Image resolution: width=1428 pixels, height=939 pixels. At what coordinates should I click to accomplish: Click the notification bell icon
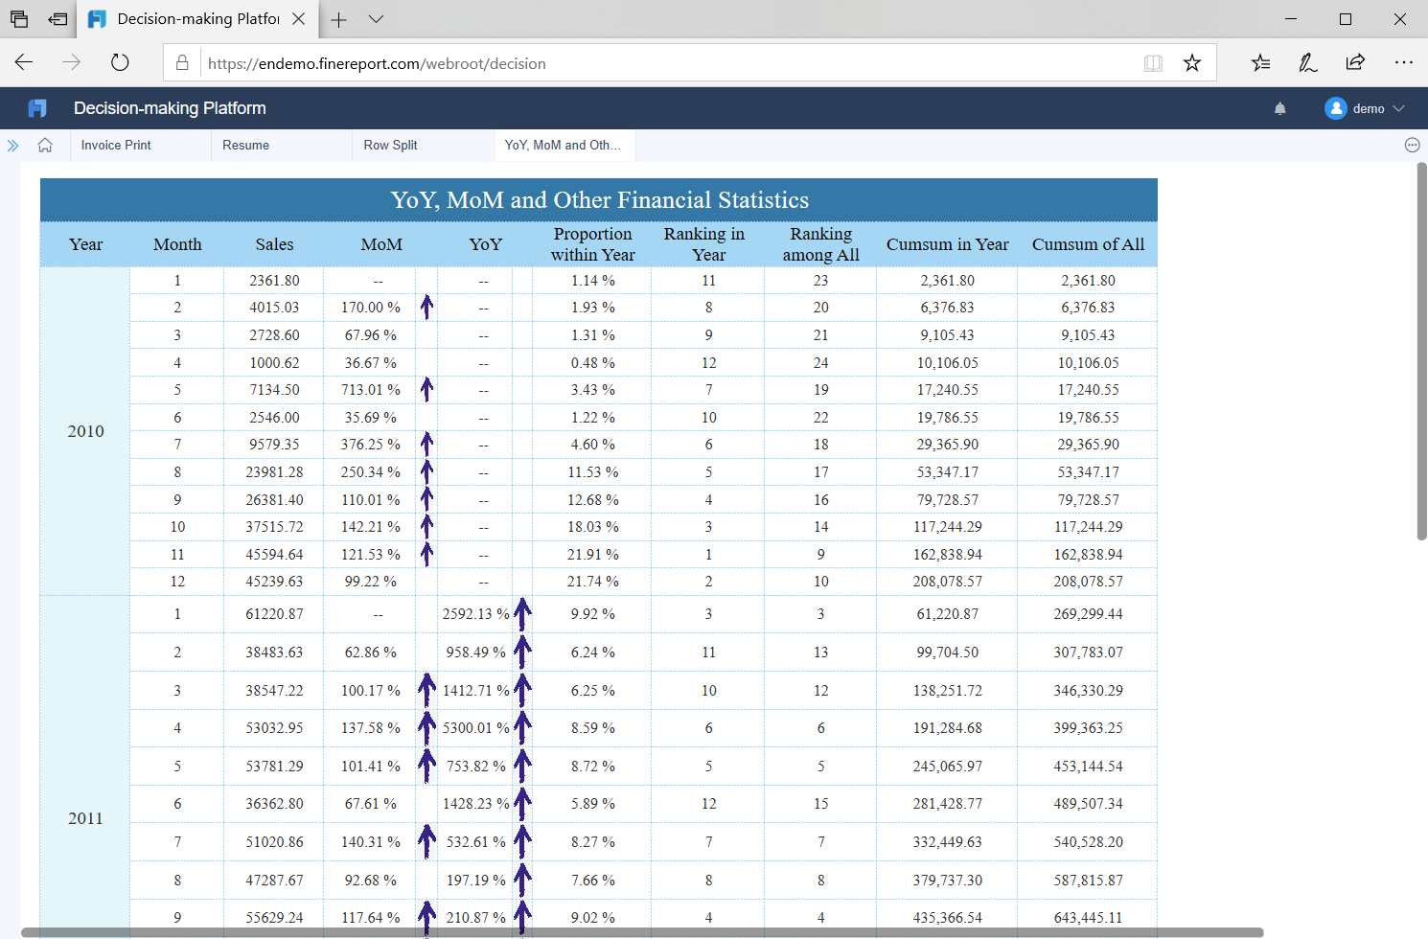click(1280, 108)
